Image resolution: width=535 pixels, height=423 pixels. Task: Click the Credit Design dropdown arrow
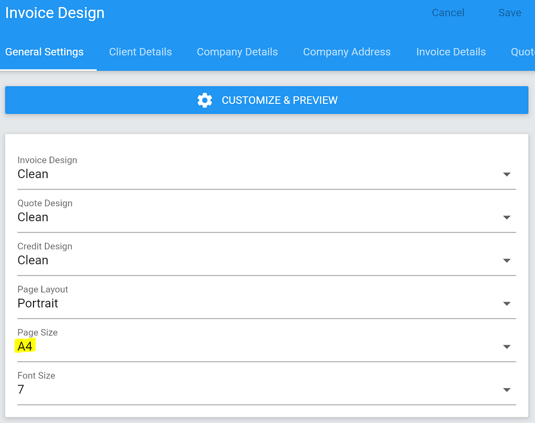[506, 261]
